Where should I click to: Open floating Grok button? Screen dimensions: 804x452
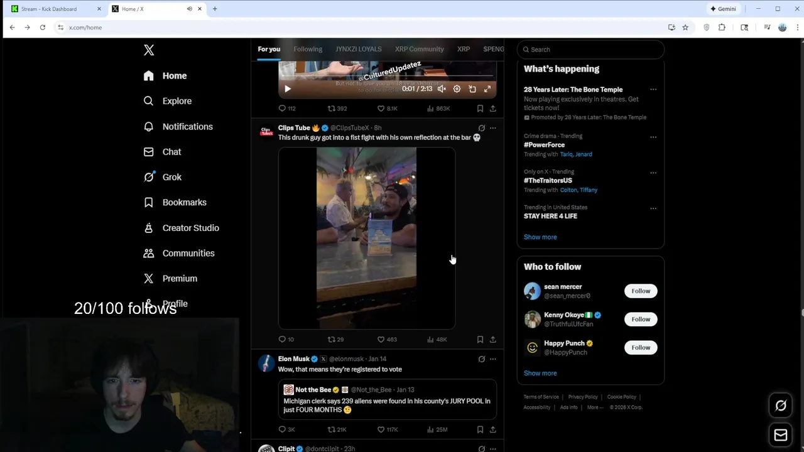coord(781,406)
